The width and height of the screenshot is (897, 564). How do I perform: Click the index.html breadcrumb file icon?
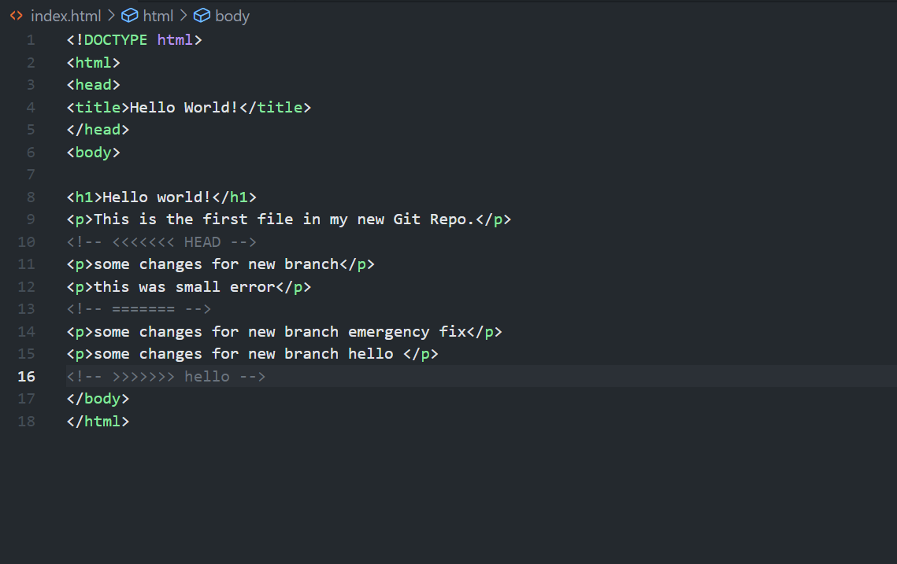tap(16, 16)
